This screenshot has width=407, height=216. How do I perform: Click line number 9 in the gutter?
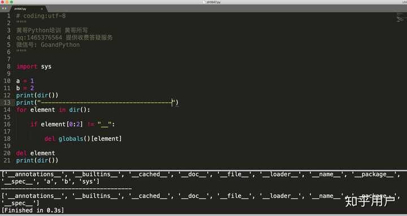pyautogui.click(x=9, y=74)
